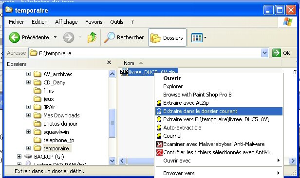Open the Favoris menu
Viewport: 300px width, 178px height.
pos(94,22)
